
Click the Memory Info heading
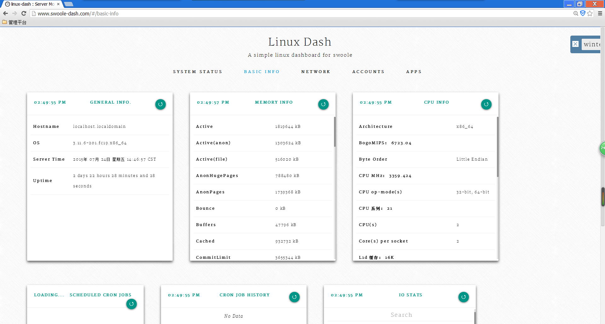274,102
